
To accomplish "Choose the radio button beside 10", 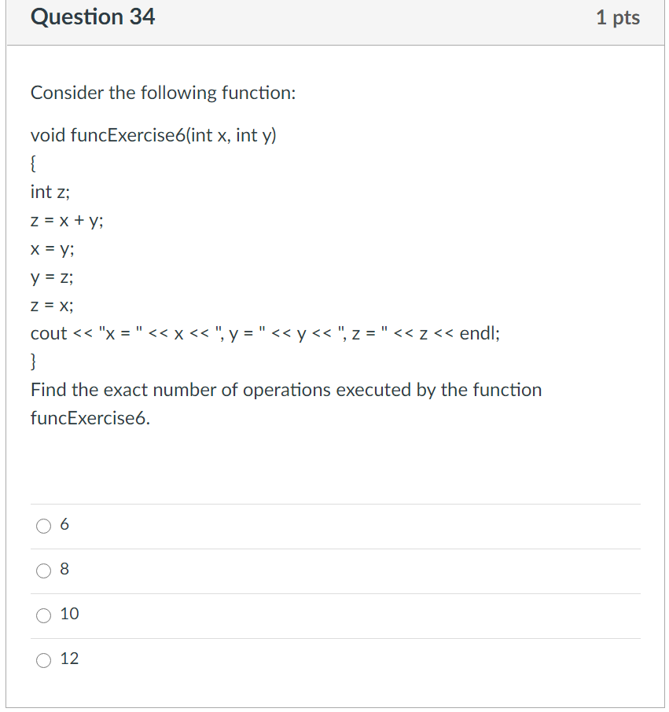I will 44,615.
